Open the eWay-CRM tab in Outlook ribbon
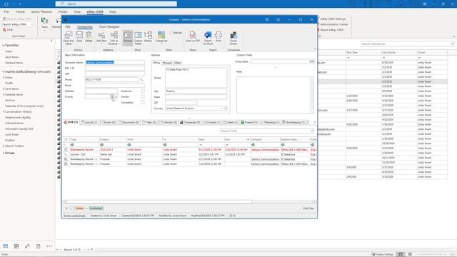The image size is (457, 257). tap(95, 12)
